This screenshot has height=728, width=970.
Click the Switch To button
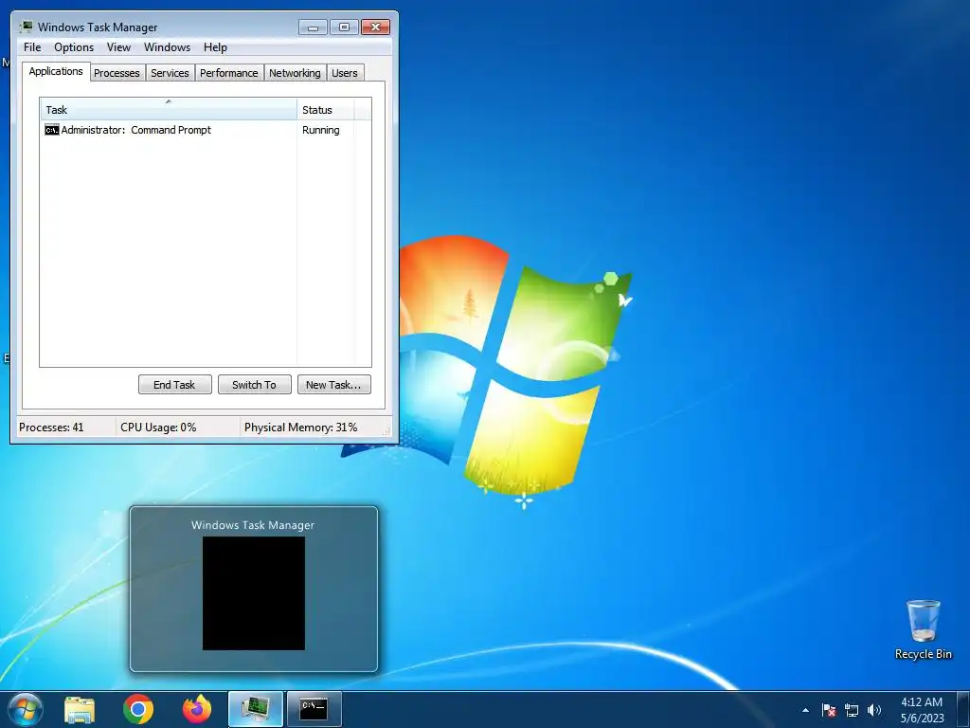click(254, 385)
